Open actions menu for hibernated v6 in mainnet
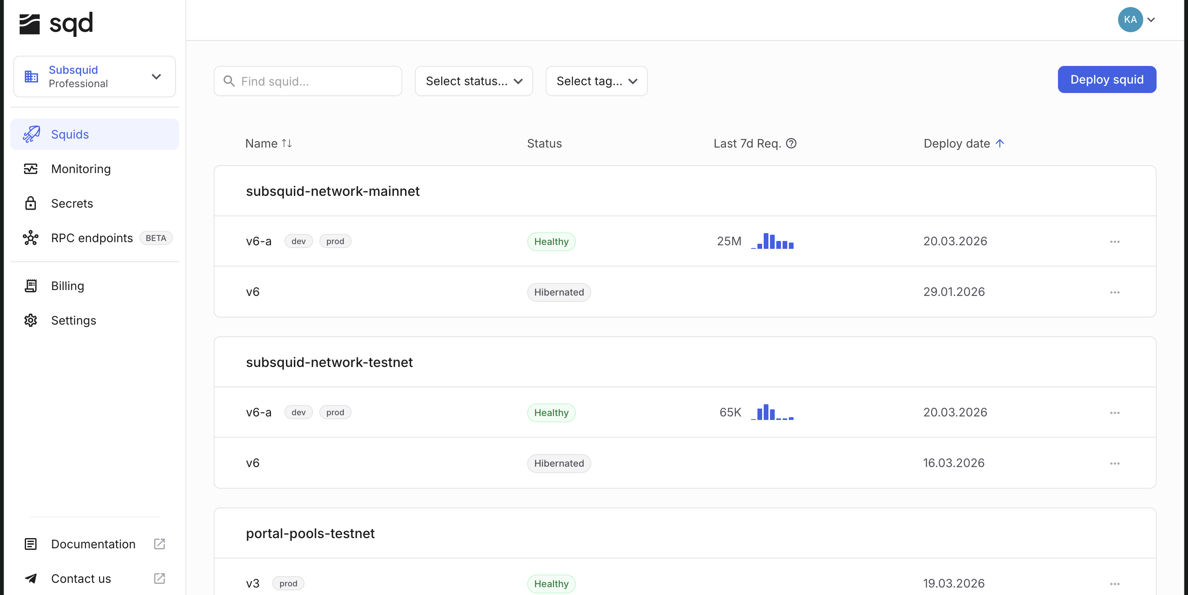Viewport: 1188px width, 595px height. [x=1115, y=292]
